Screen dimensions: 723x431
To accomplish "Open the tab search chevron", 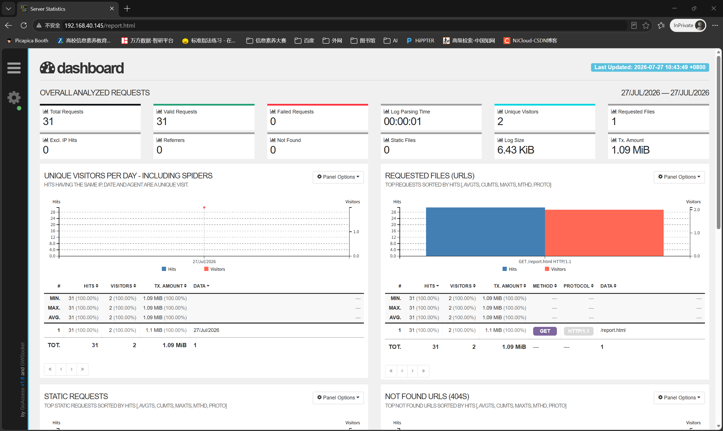I will (8, 9).
